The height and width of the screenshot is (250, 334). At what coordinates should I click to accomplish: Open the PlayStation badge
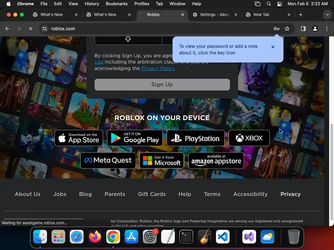point(196,138)
